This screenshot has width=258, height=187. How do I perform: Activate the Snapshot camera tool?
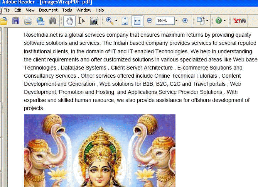pyautogui.click(x=94, y=21)
